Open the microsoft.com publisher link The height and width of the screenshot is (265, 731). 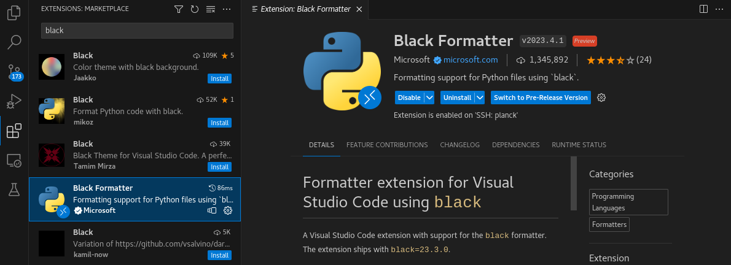point(471,60)
